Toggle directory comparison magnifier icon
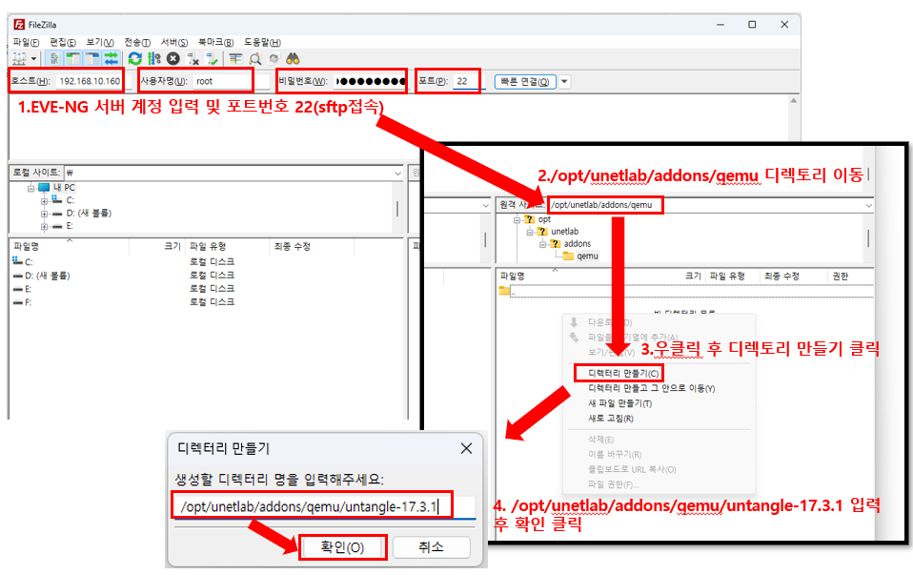 coord(255,59)
